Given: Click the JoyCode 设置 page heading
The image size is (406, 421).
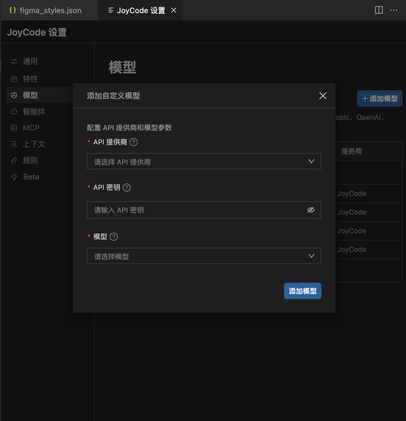Looking at the screenshot, I should coord(37,32).
